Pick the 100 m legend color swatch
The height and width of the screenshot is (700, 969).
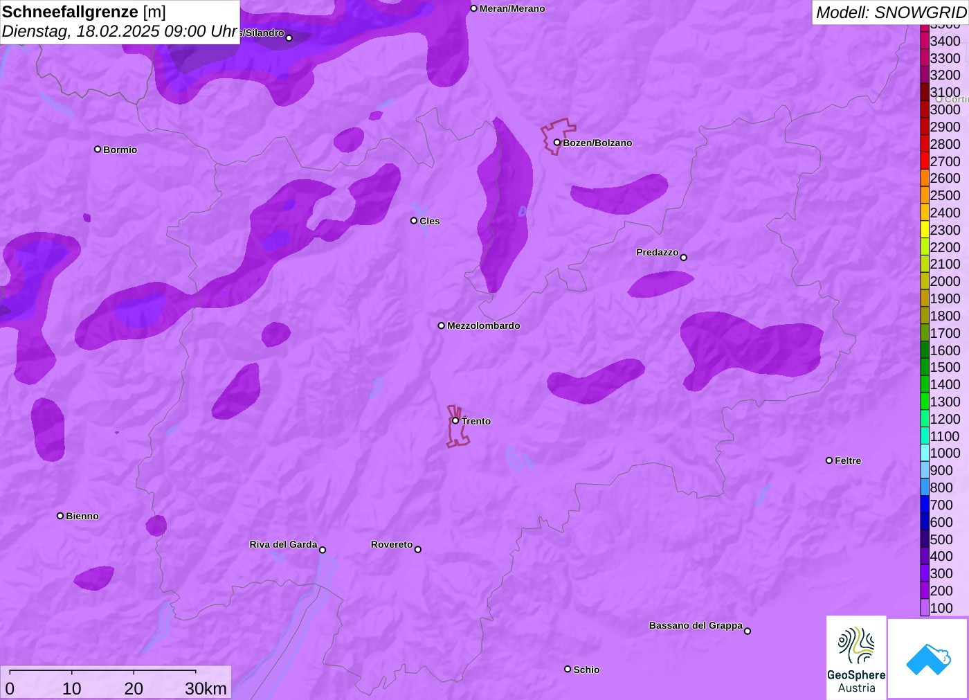pyautogui.click(x=925, y=608)
